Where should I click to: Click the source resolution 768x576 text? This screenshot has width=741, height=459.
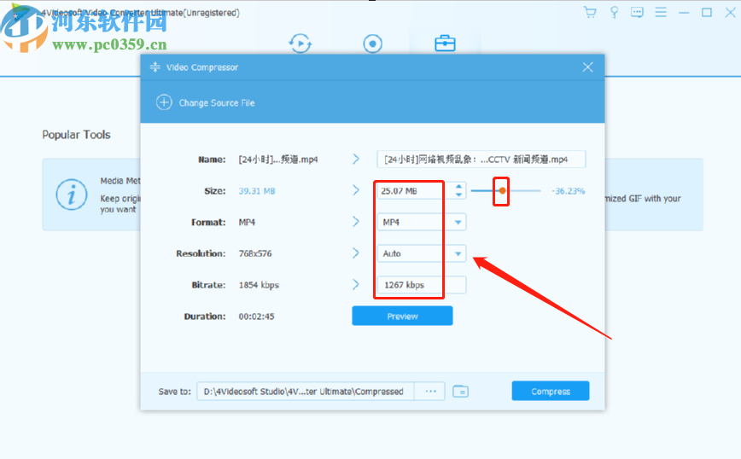coord(255,253)
